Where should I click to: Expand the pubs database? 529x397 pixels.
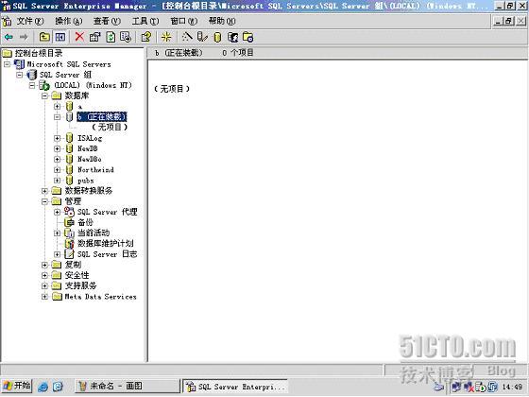click(58, 181)
